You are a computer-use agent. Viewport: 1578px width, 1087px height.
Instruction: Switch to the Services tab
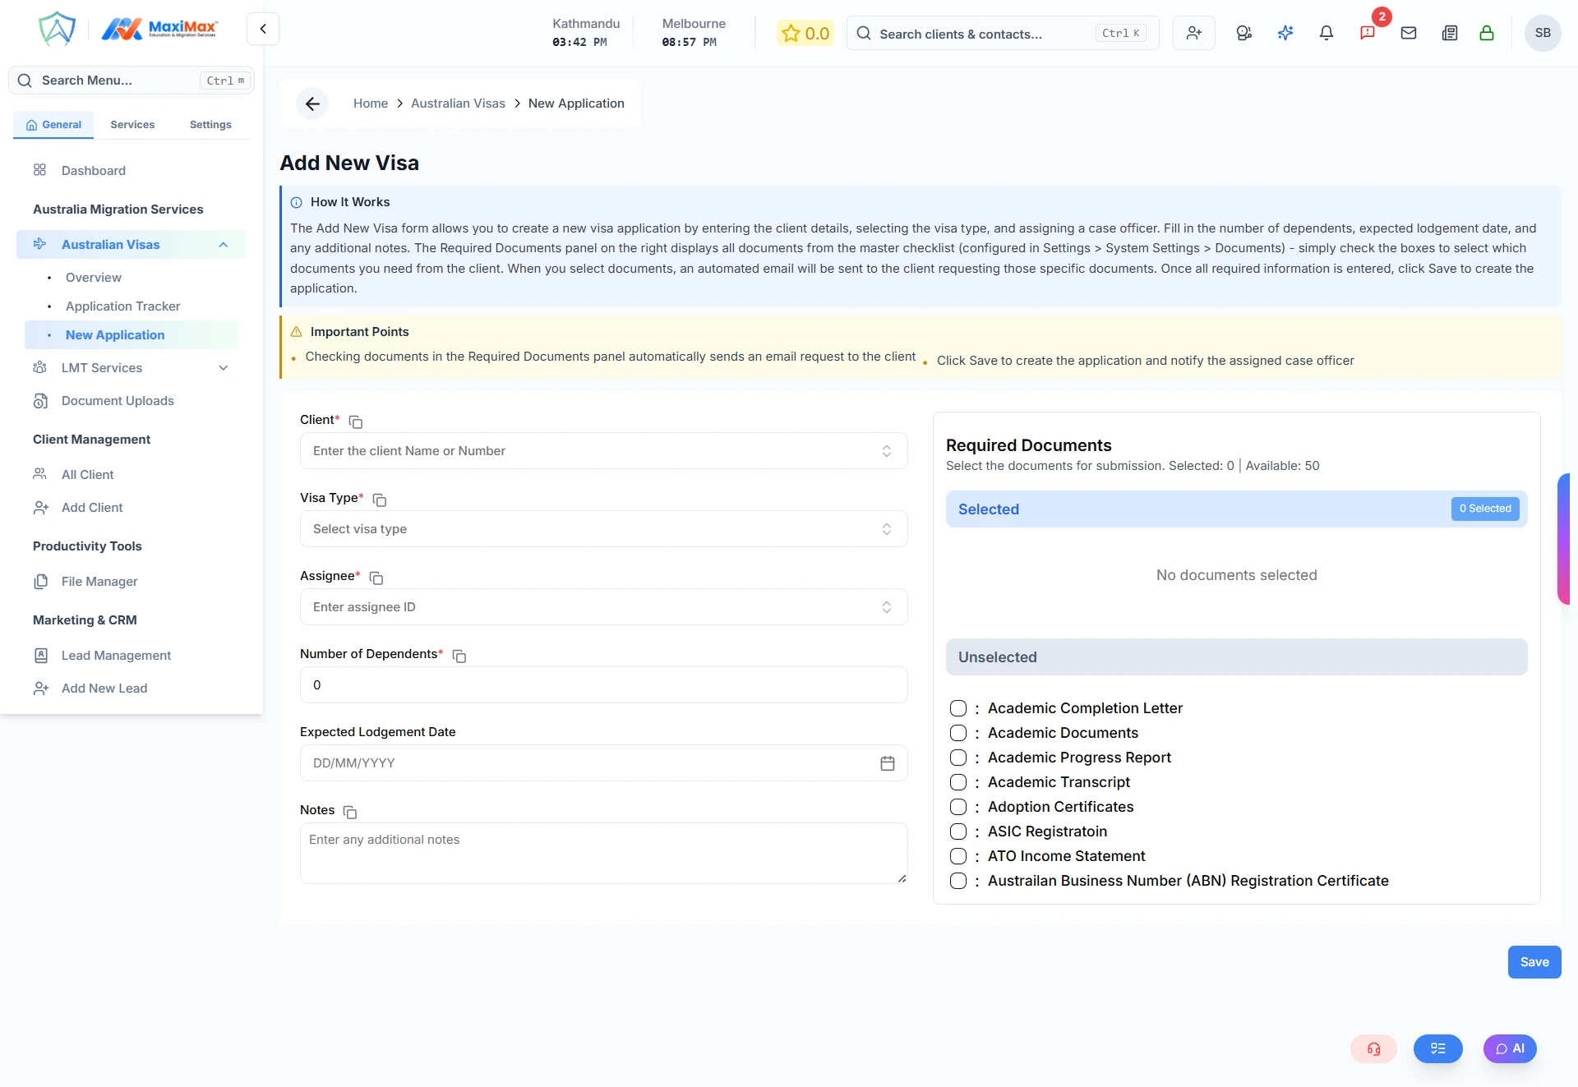(132, 125)
